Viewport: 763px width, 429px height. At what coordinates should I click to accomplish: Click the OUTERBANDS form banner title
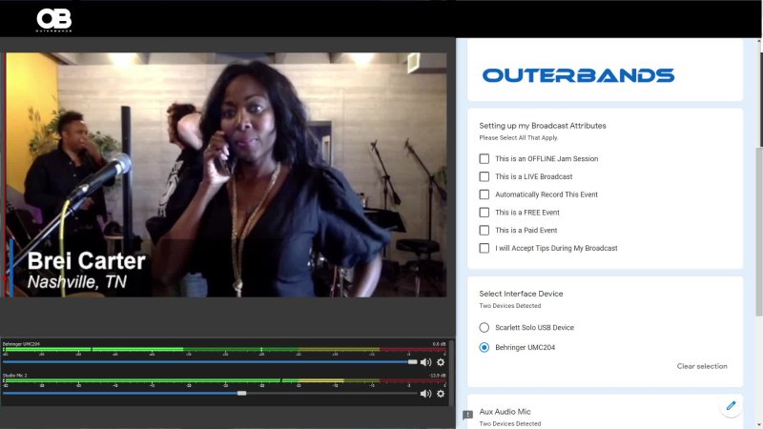point(578,75)
